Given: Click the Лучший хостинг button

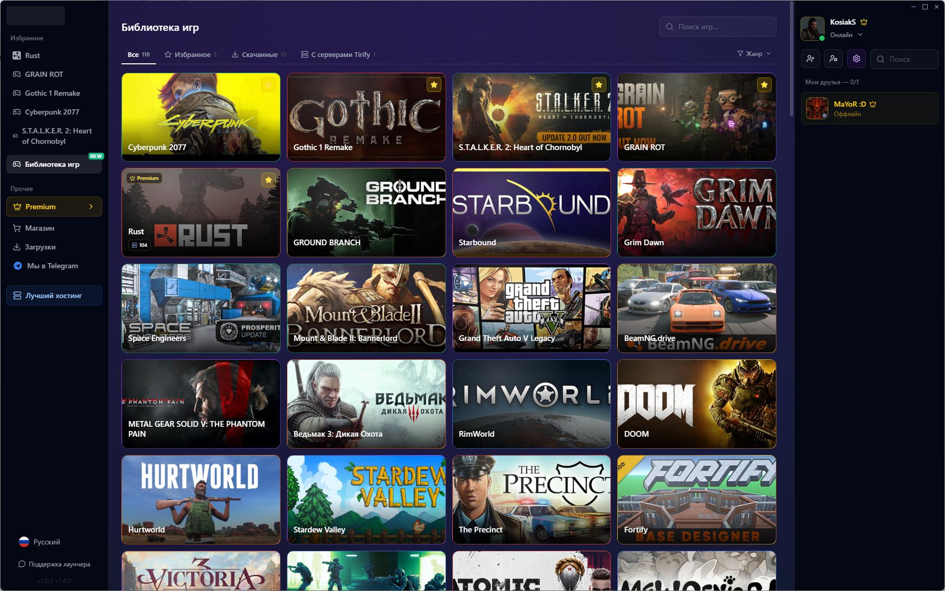Looking at the screenshot, I should pyautogui.click(x=54, y=295).
